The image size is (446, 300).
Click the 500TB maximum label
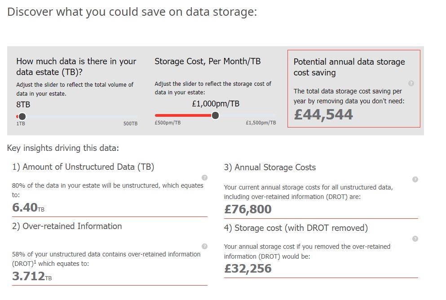click(x=130, y=124)
